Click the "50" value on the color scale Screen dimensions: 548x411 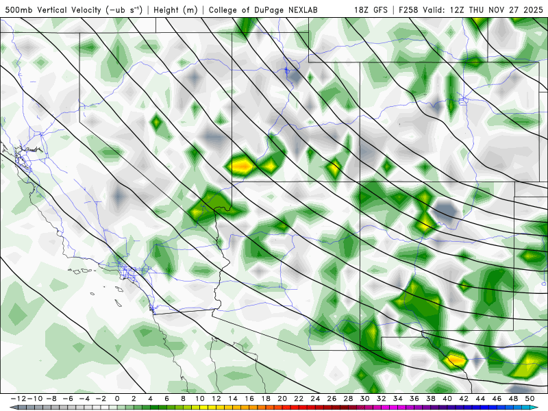[530, 399]
